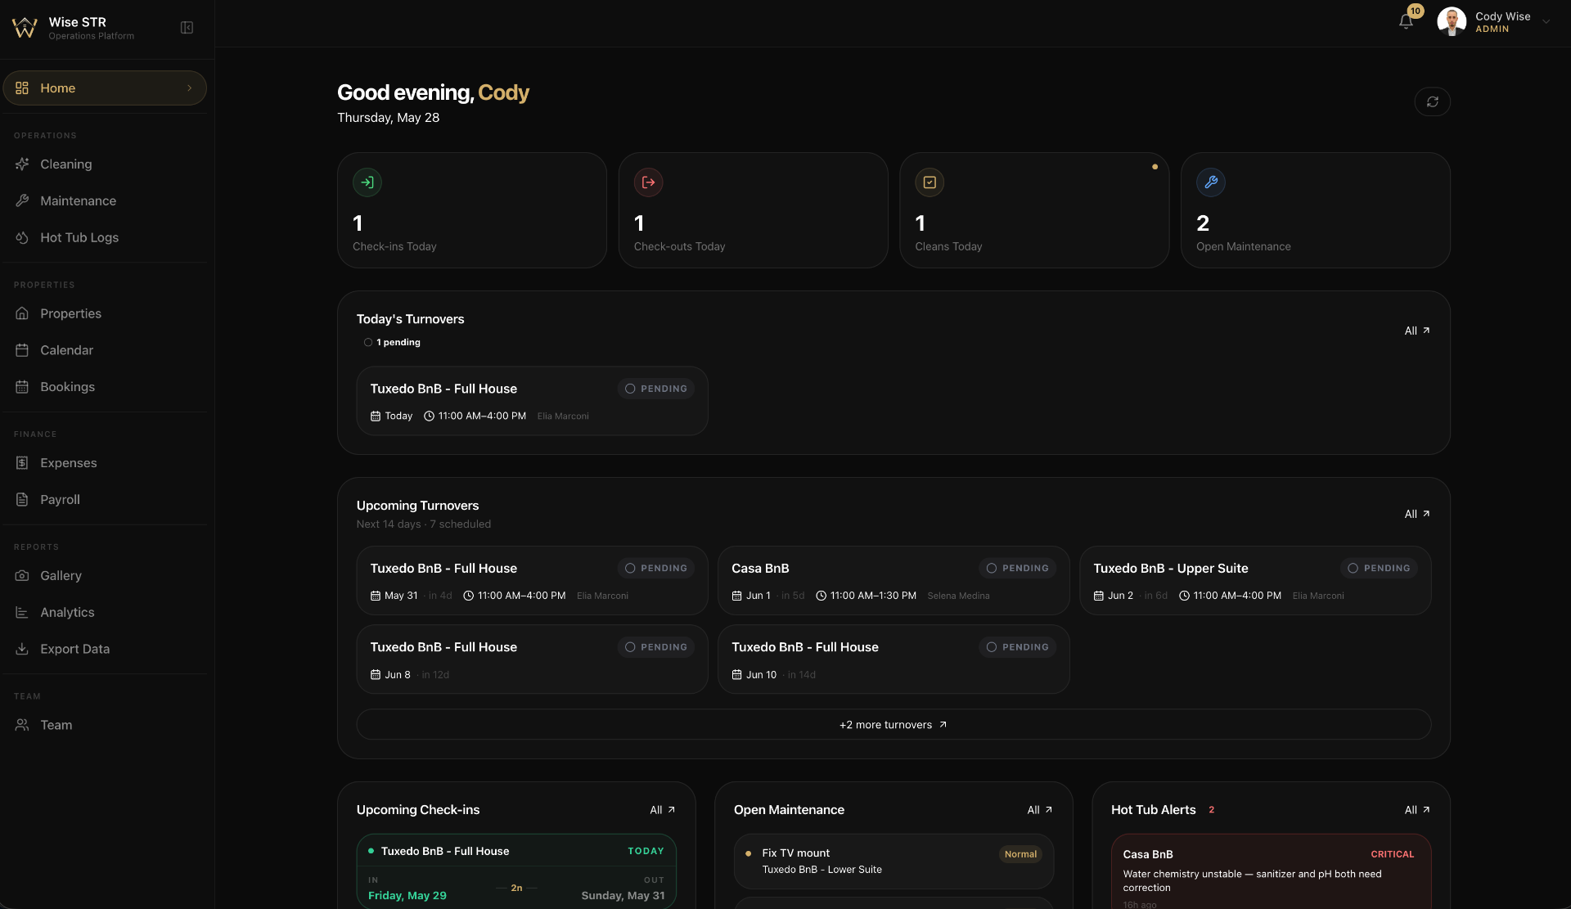Go to Home in the sidebar

pos(105,88)
